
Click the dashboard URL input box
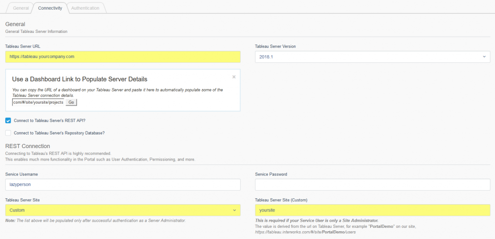(39, 103)
